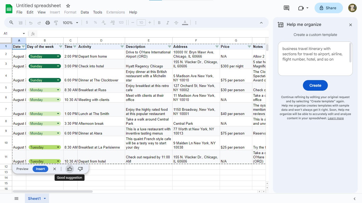Open more number formats (123)
Viewport: 362px width, 203px height.
pyautogui.click(x=121, y=23)
